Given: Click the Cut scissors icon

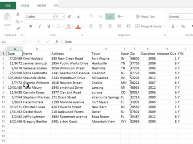Looking at the screenshot, I should pyautogui.click(x=18, y=14).
